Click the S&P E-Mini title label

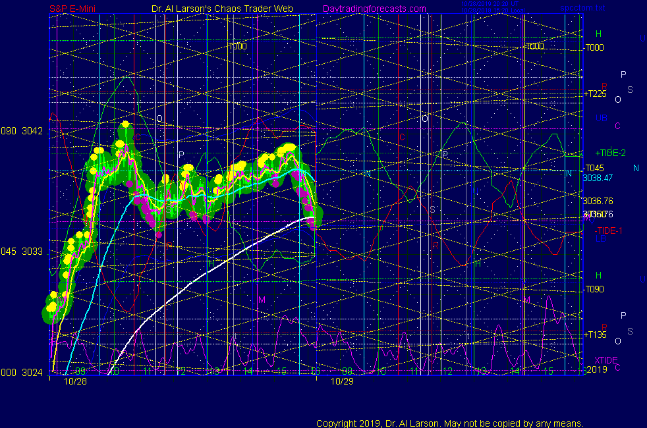tap(76, 9)
